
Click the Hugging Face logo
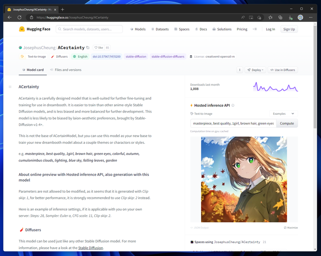tap(35, 29)
